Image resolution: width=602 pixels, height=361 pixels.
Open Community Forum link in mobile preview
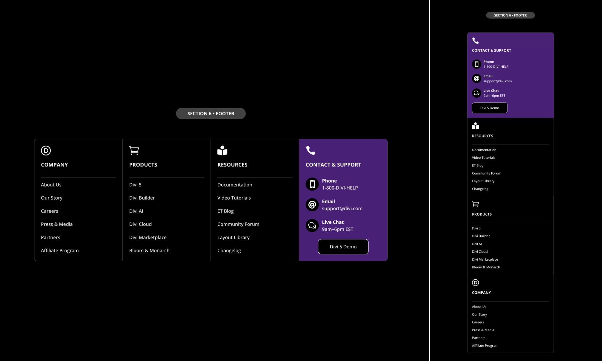(487, 173)
